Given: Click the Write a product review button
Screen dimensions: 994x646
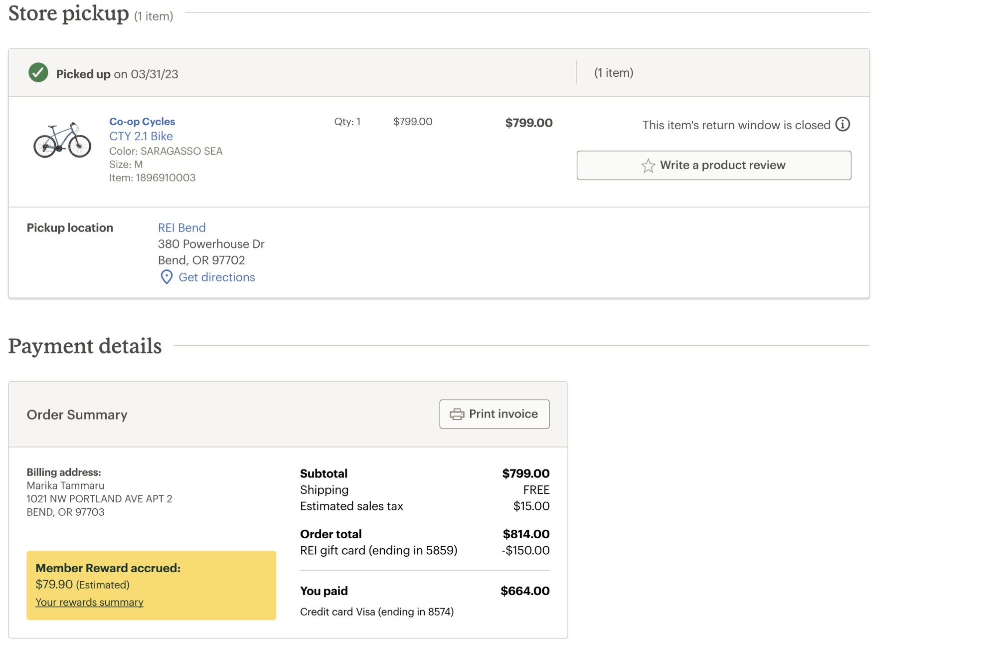Looking at the screenshot, I should [x=713, y=165].
